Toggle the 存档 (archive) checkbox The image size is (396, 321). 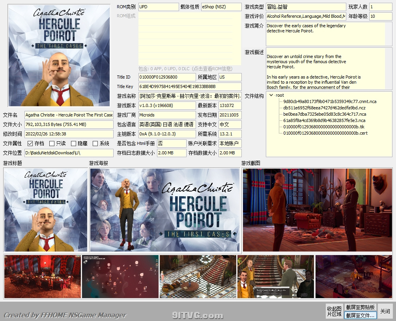pos(30,144)
